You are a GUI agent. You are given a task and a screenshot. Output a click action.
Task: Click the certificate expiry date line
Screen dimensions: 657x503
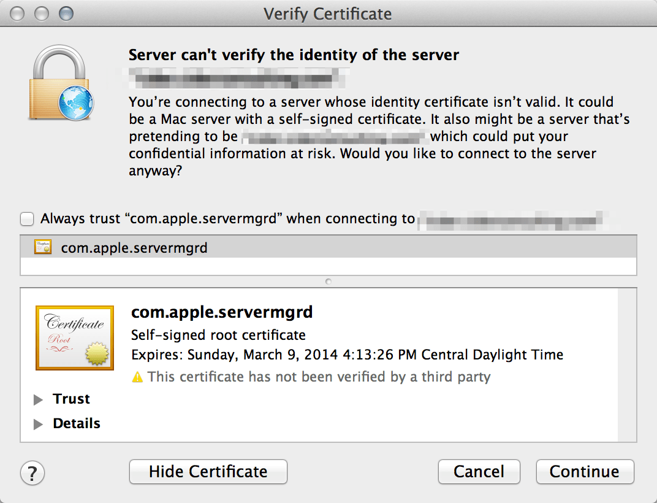347,355
